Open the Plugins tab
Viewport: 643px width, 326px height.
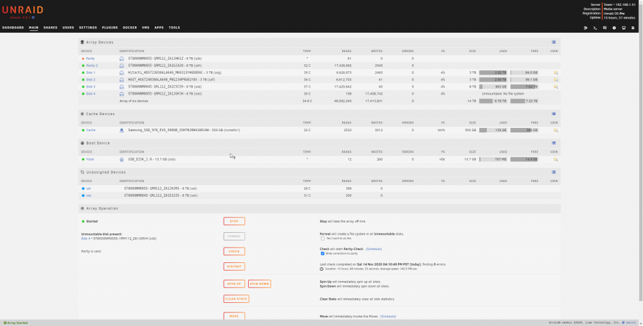click(x=110, y=28)
